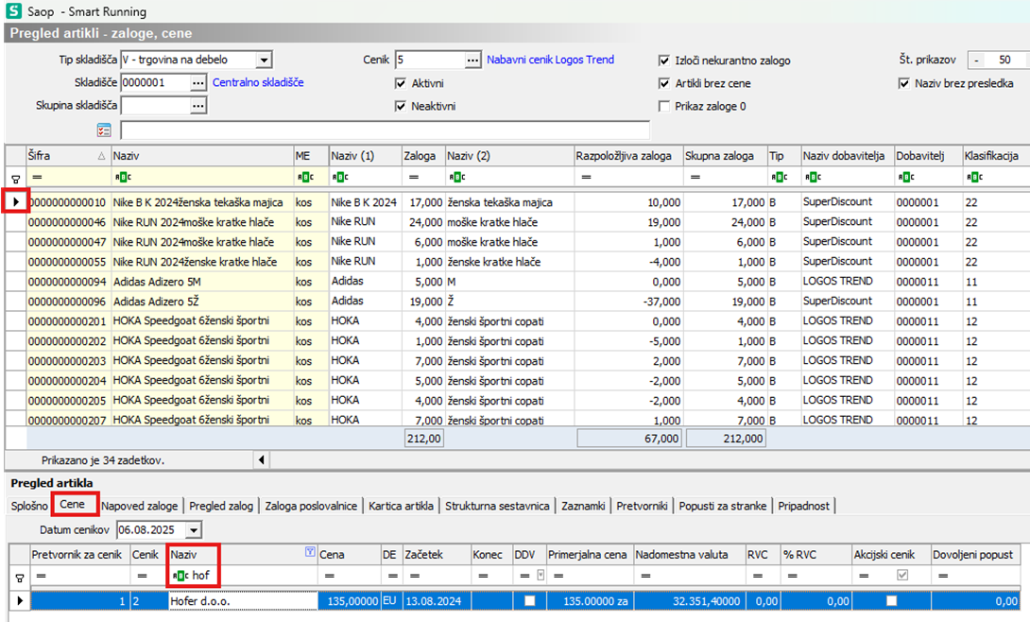Click the filter icon on the Naziv price column header
1030x622 pixels.
309,553
